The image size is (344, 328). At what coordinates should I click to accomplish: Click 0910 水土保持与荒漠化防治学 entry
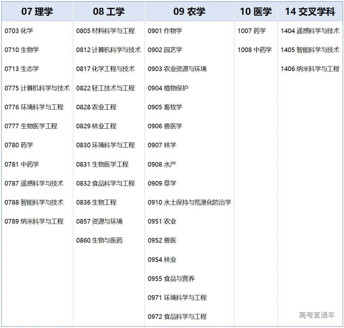click(x=189, y=202)
